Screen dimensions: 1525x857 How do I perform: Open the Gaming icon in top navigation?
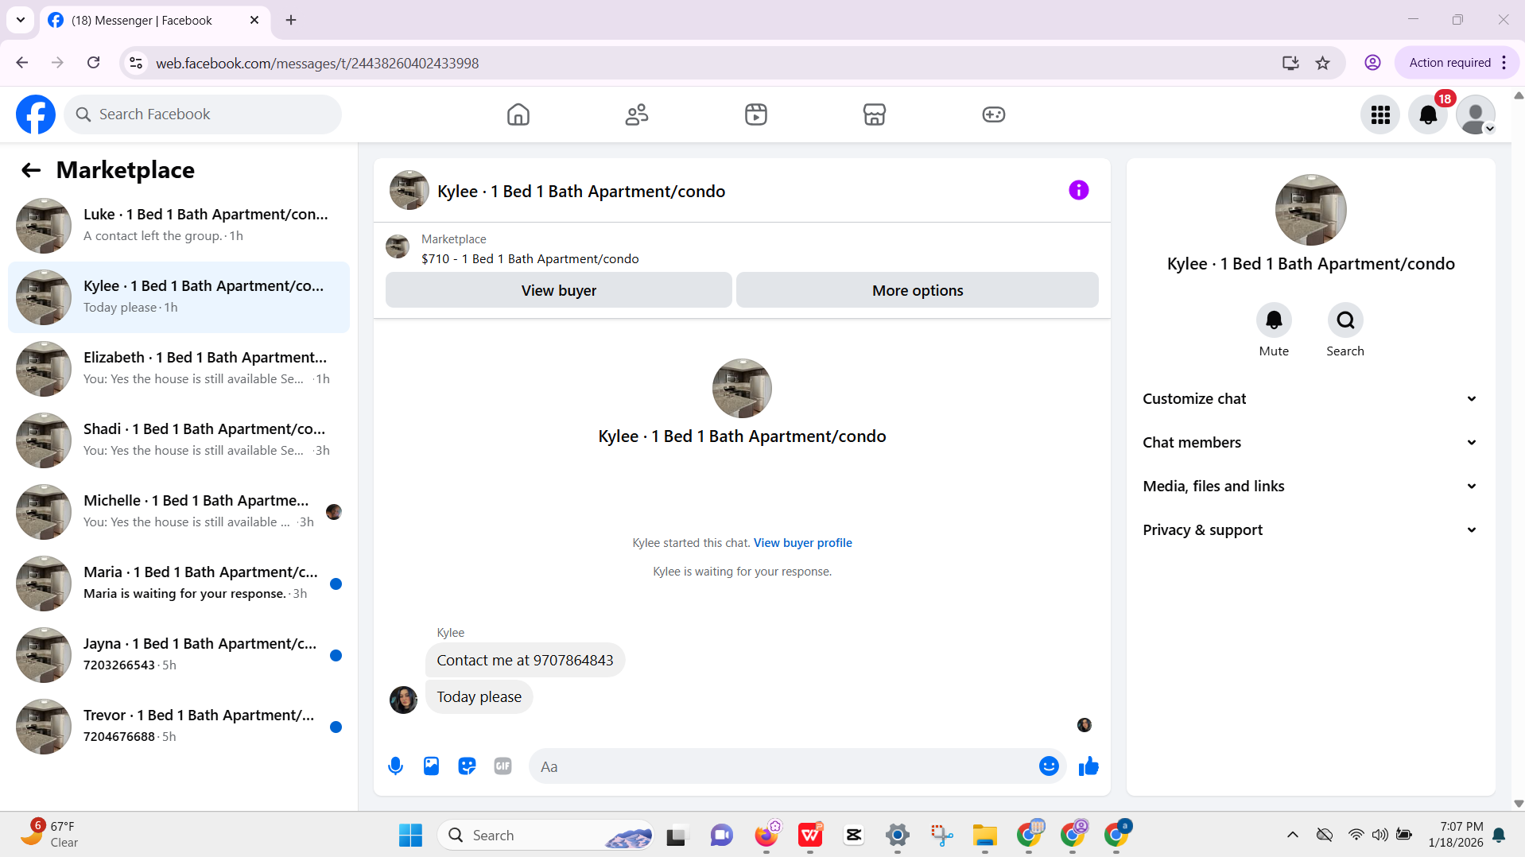point(994,114)
